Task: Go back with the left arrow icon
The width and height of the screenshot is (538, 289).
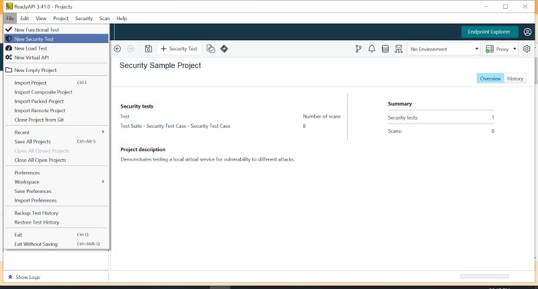Action: tap(117, 48)
